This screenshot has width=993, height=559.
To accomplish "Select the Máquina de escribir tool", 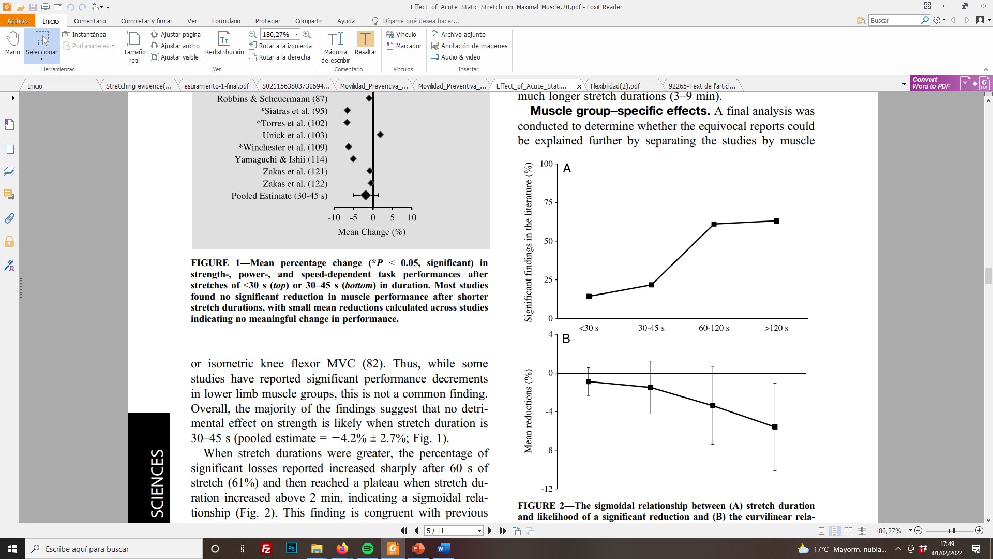I will pyautogui.click(x=336, y=47).
